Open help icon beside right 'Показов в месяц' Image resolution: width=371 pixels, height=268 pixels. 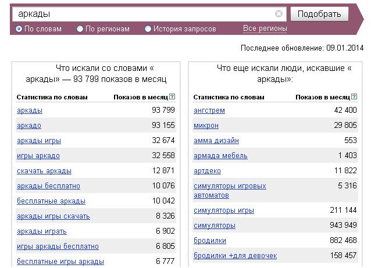[354, 97]
